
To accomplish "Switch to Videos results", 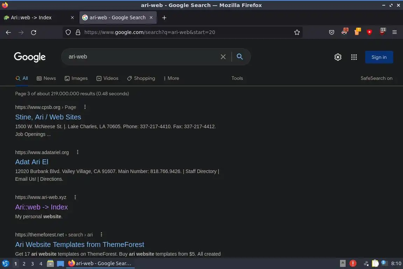I will pos(107,78).
